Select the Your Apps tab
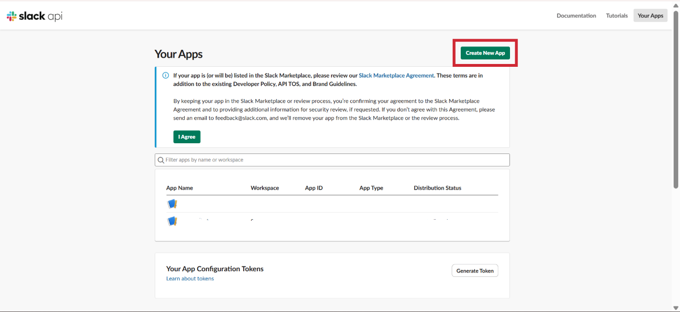The height and width of the screenshot is (312, 680). point(651,16)
